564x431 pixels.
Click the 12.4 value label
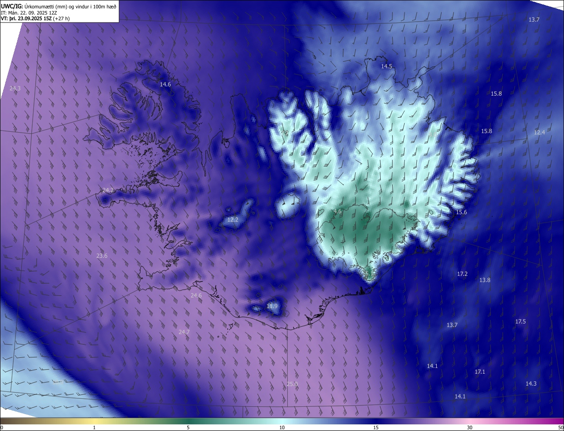point(539,133)
